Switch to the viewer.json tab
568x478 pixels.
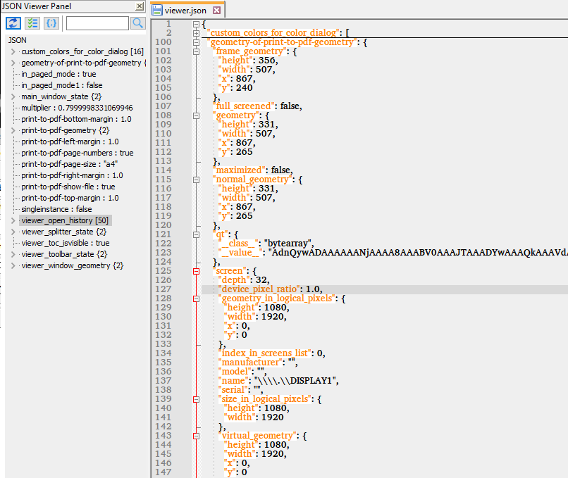185,11
